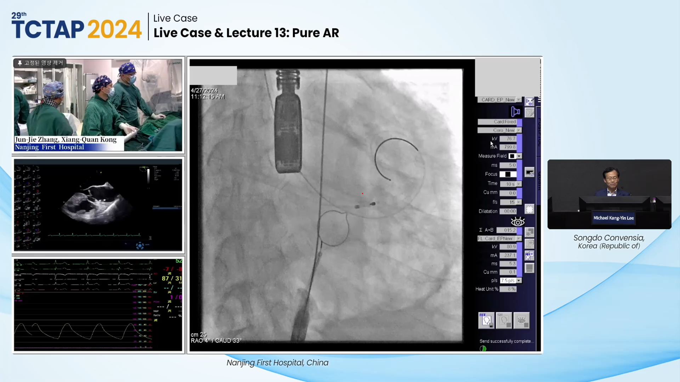Click the acquisition speaker/tube icon
This screenshot has width=680, height=382.
[x=515, y=112]
